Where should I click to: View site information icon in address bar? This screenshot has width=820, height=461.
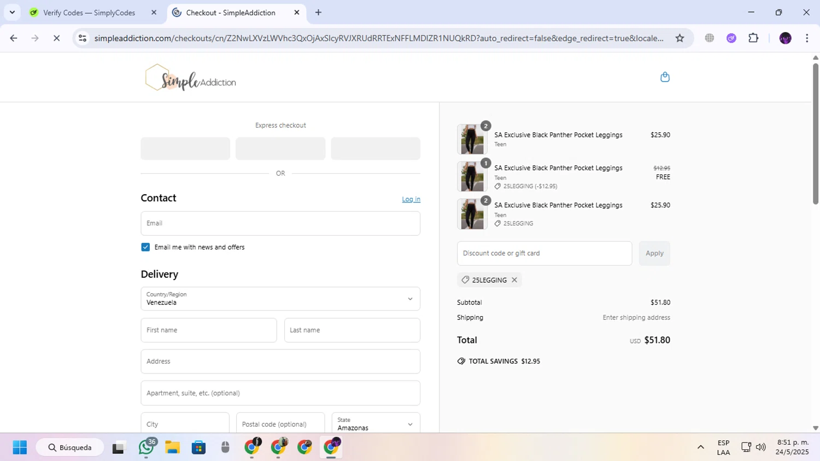coord(83,38)
